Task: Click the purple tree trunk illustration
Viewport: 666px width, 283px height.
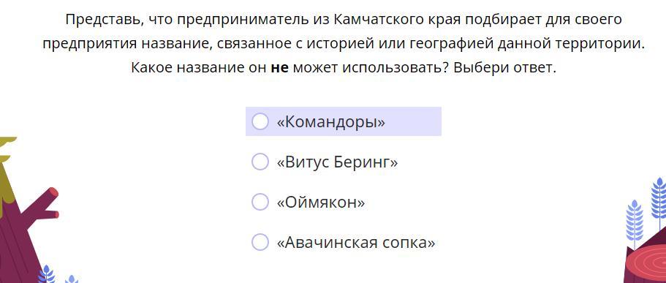Action: pyautogui.click(x=17, y=238)
